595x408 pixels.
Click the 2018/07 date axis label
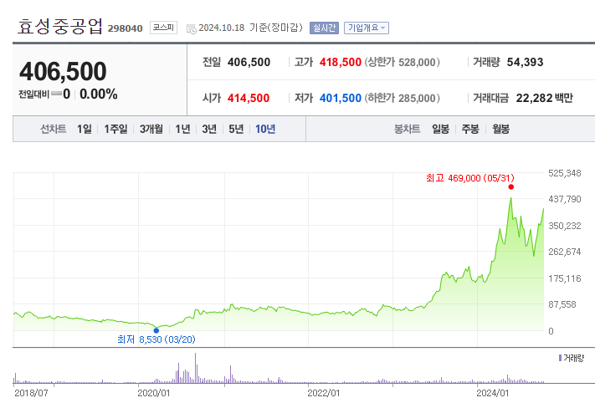coord(31,393)
